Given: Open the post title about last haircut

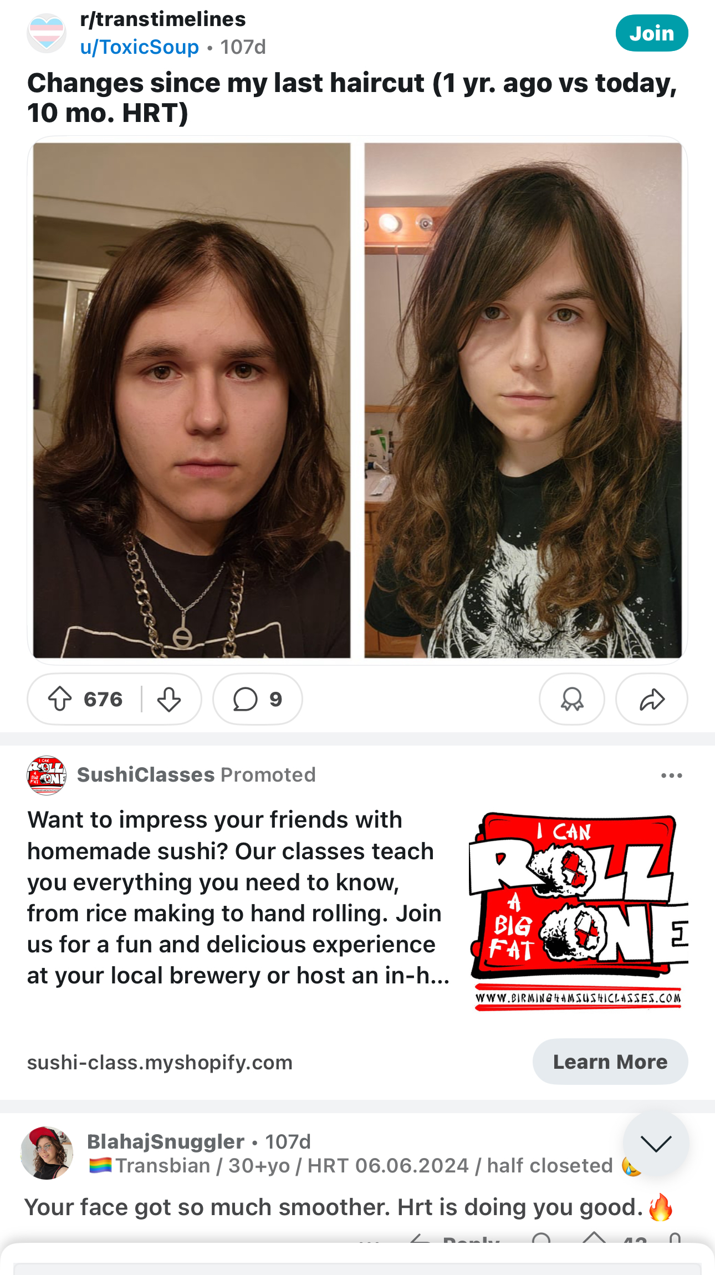Looking at the screenshot, I should 353,98.
